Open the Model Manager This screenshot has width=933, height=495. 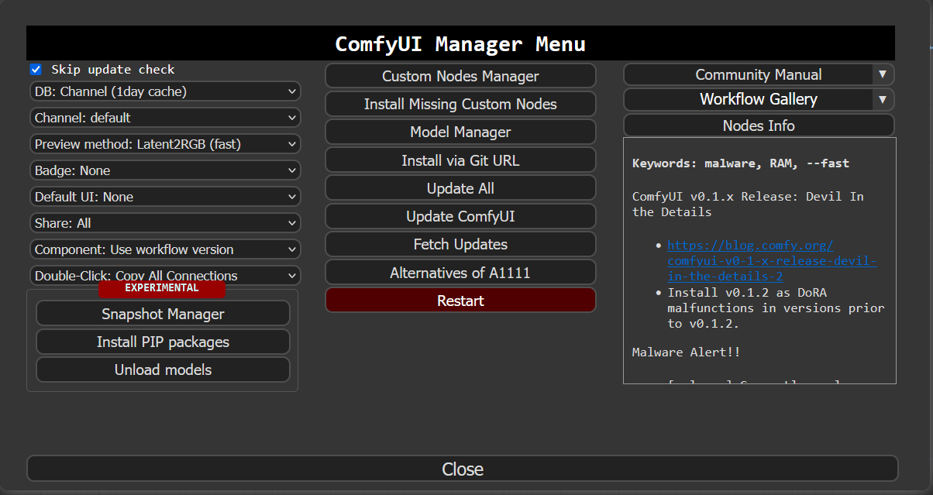coord(460,132)
